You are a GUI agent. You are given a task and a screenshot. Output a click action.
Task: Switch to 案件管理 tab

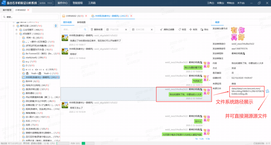pos(7,10)
